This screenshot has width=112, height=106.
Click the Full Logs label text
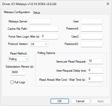[x=20, y=82]
